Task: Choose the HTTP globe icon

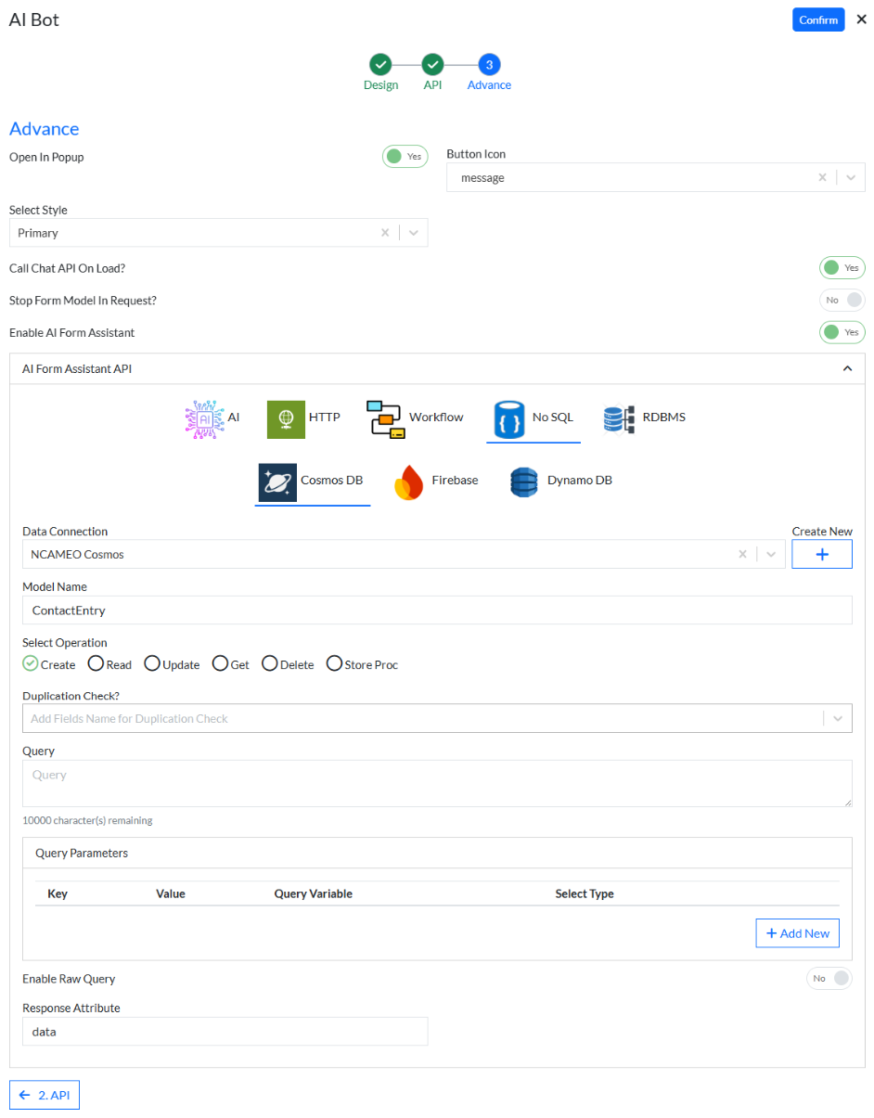Action: pyautogui.click(x=286, y=418)
